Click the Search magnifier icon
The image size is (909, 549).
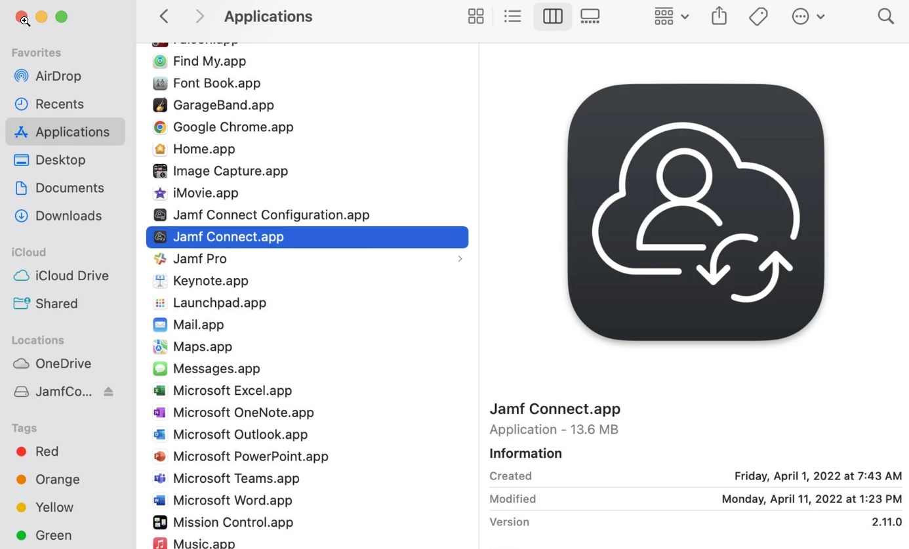[886, 16]
